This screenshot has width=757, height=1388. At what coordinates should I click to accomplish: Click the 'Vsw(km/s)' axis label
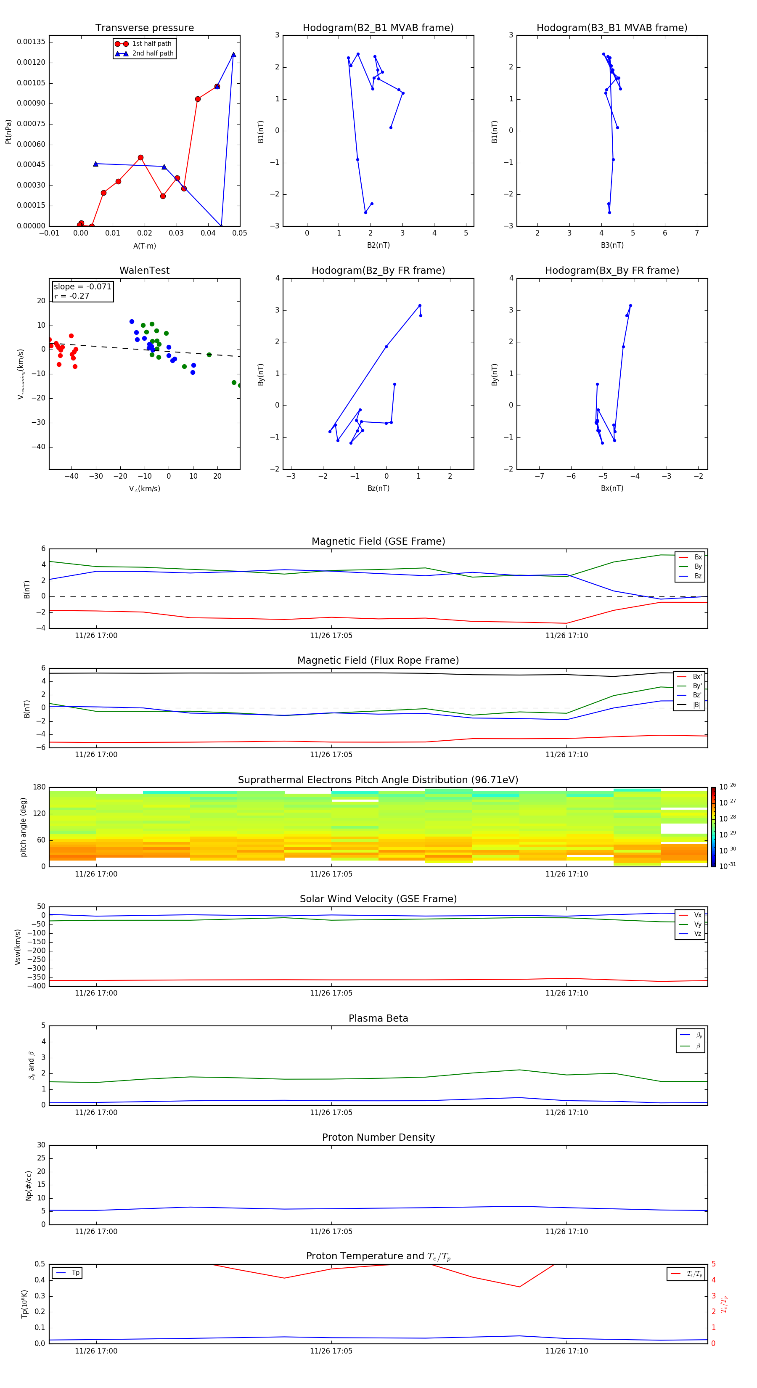tap(18, 947)
